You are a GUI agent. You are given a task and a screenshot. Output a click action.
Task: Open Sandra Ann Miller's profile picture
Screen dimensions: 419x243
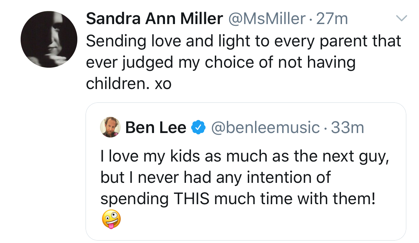[x=49, y=39]
